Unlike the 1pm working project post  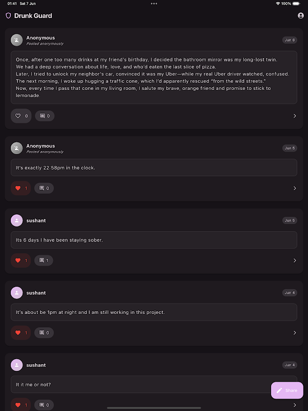click(x=21, y=333)
